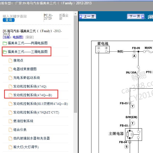Click the FB-04 connector label
This screenshot has height=153, width=153.
coord(123,142)
